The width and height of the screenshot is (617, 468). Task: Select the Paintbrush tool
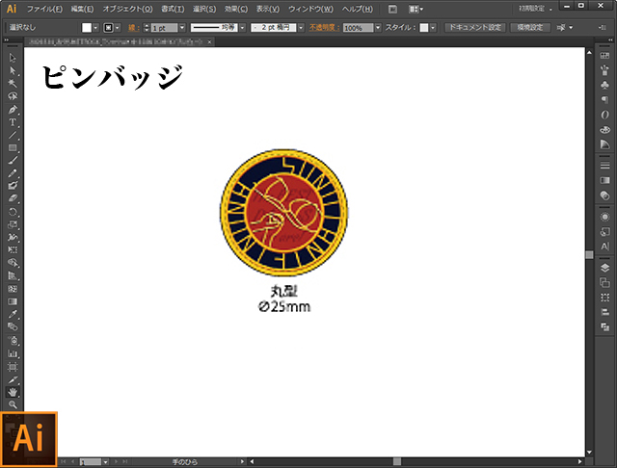point(13,160)
